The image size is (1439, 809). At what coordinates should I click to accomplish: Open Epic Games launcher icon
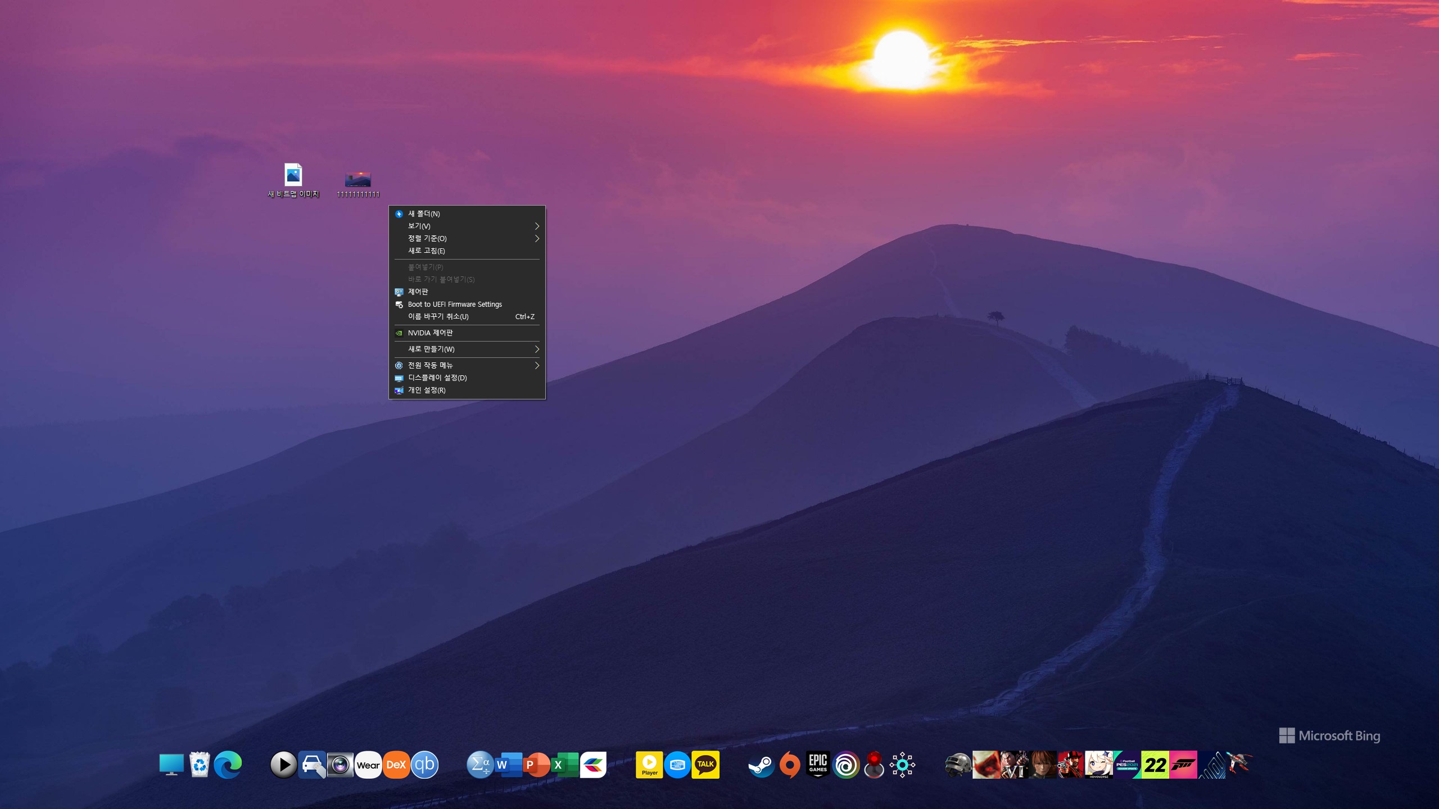click(x=818, y=765)
